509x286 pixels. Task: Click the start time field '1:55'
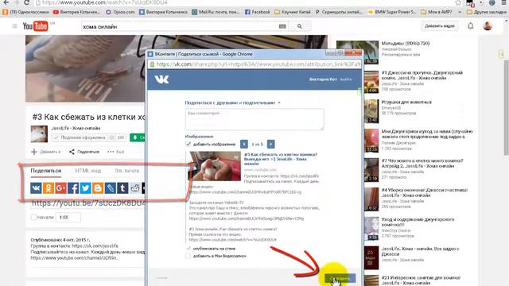(68, 217)
